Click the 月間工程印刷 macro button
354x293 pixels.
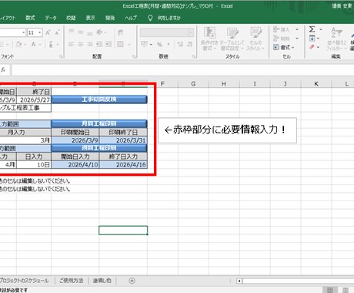[x=99, y=123]
